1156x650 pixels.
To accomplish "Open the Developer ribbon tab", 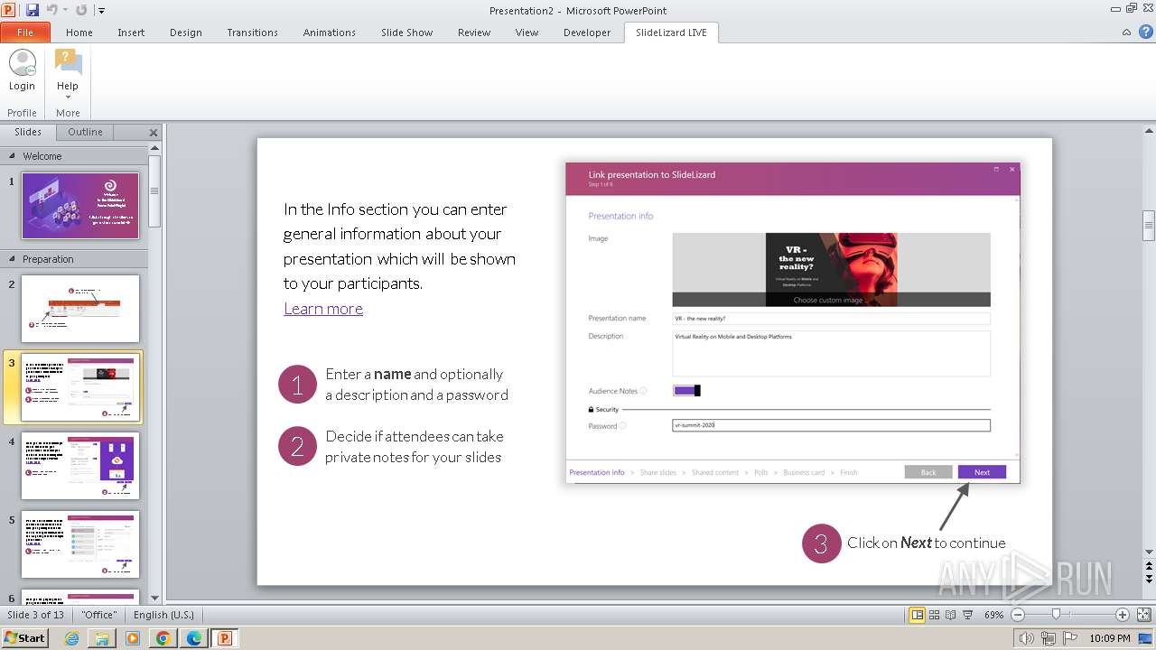I will [587, 32].
